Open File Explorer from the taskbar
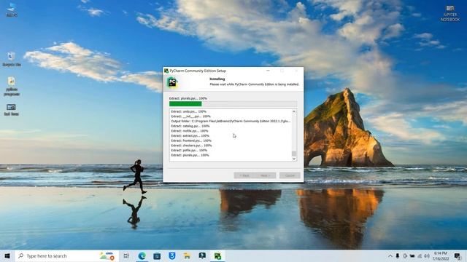This screenshot has height=262, width=467. coord(187,255)
